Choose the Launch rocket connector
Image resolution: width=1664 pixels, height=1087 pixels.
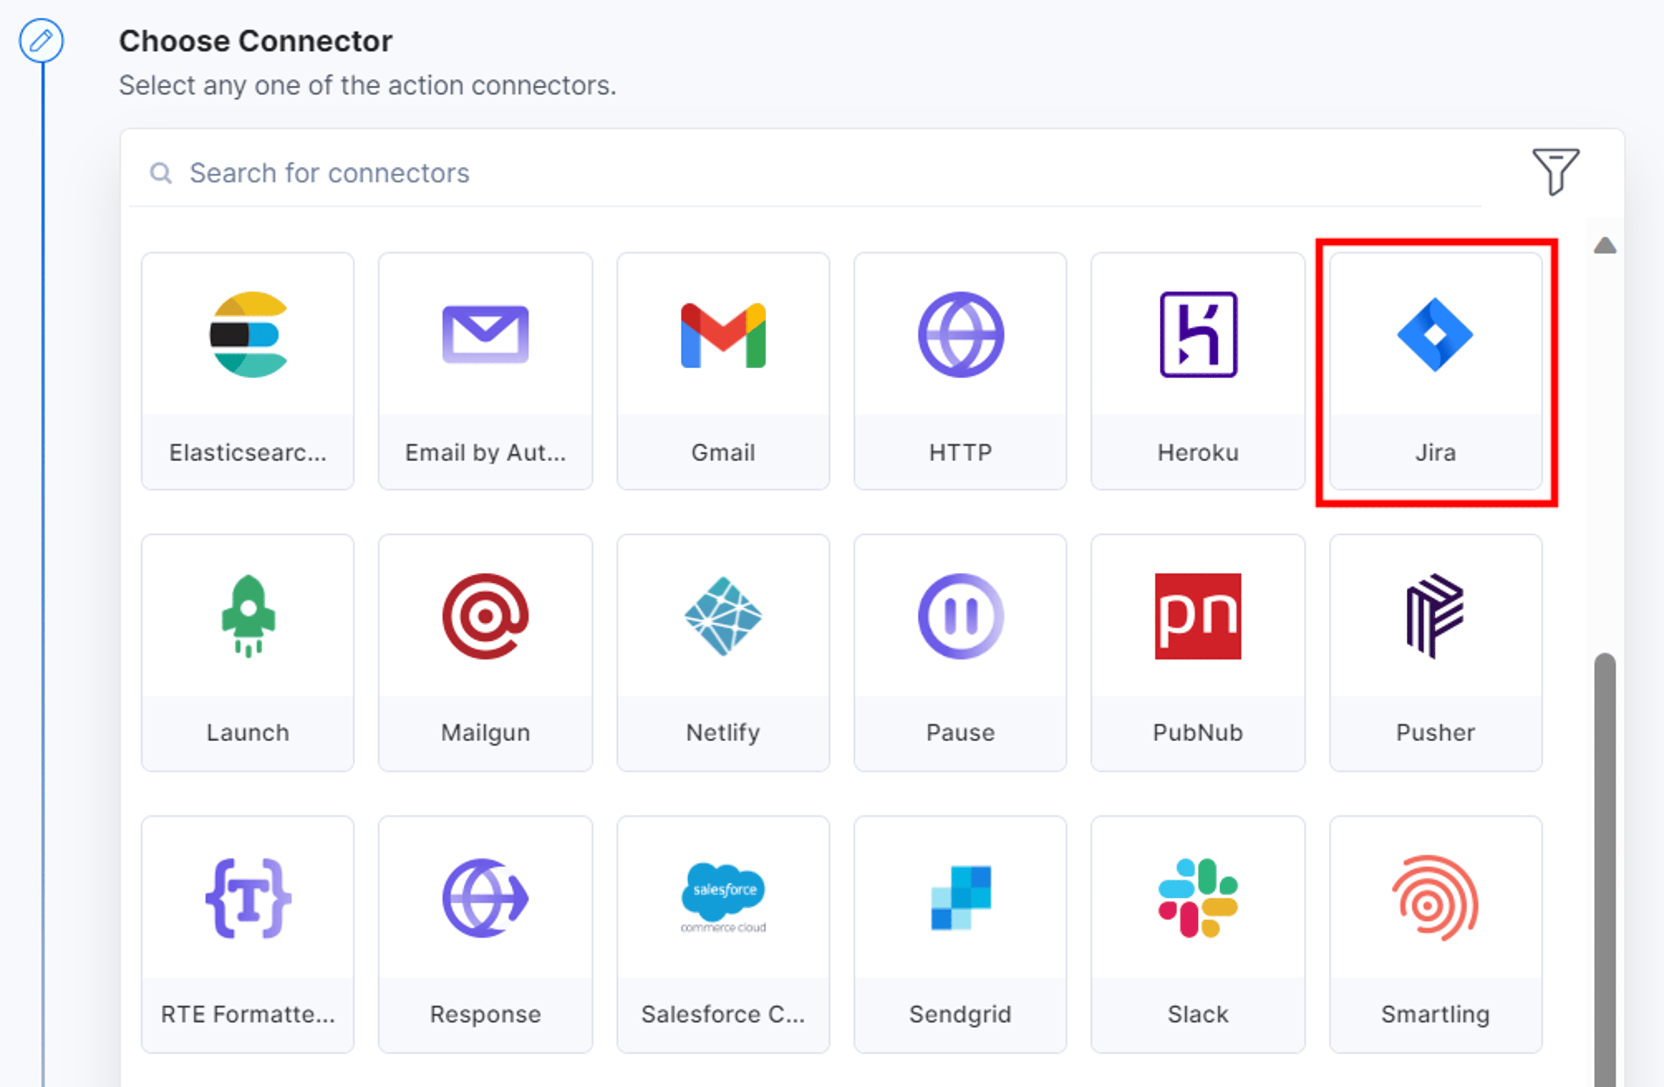click(247, 653)
